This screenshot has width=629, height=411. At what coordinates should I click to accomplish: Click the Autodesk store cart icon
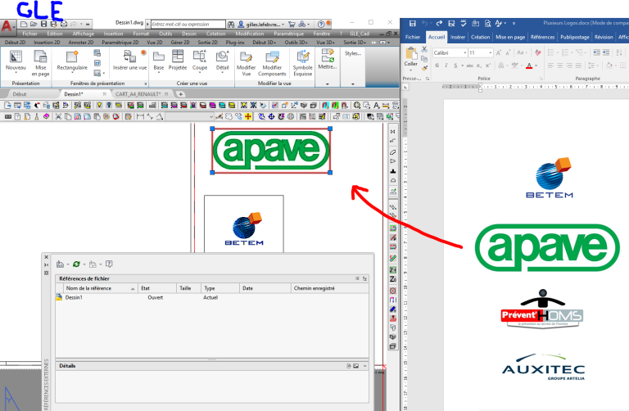[292, 25]
